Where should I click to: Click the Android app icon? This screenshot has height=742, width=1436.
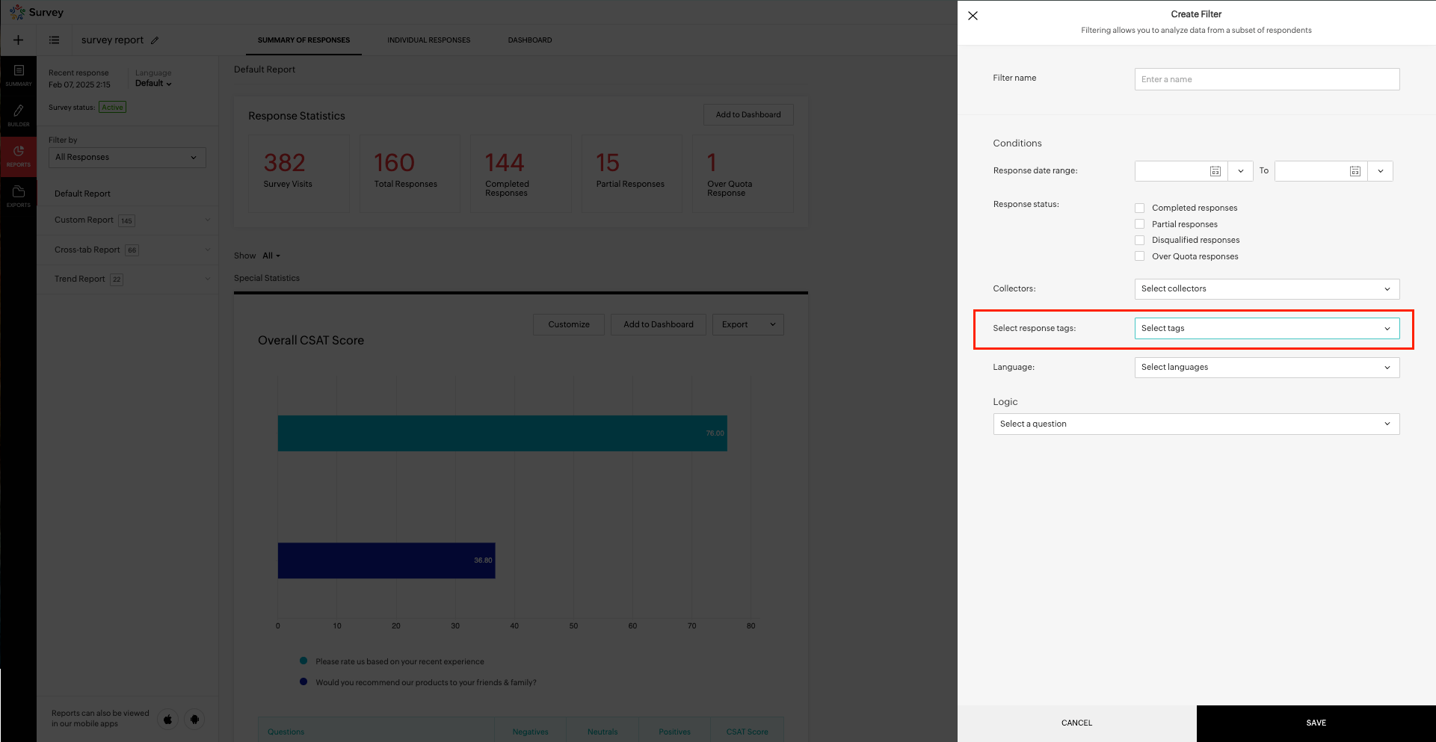click(194, 719)
